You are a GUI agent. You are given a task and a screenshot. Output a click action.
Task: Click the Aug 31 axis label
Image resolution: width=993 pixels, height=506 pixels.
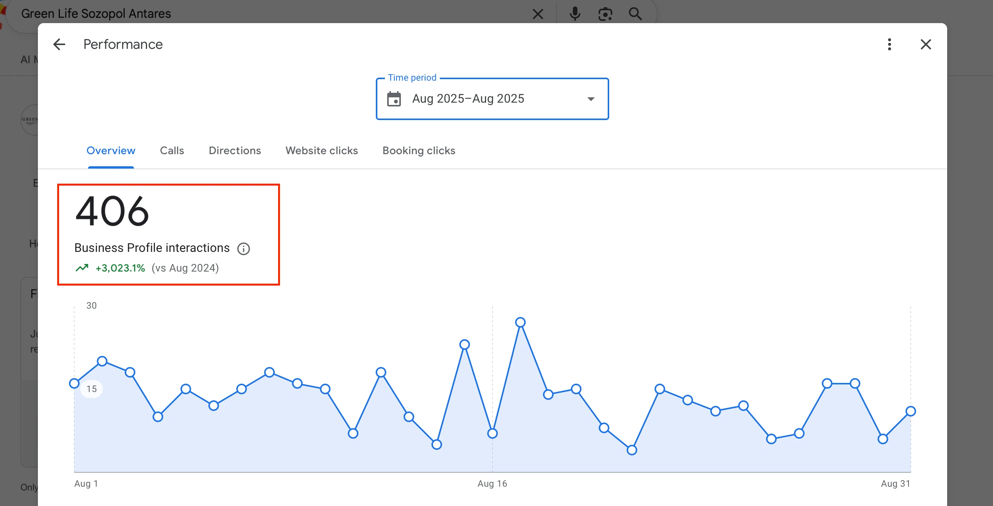point(896,484)
